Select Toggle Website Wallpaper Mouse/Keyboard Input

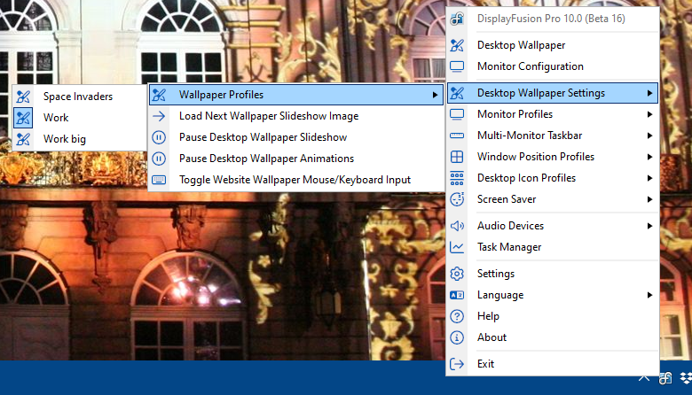[x=296, y=180]
